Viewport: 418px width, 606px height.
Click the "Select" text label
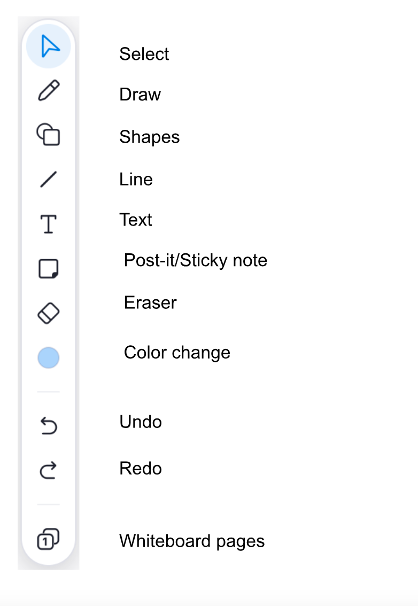click(x=144, y=54)
